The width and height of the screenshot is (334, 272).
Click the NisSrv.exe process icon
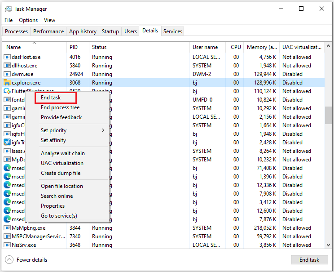[7, 245]
